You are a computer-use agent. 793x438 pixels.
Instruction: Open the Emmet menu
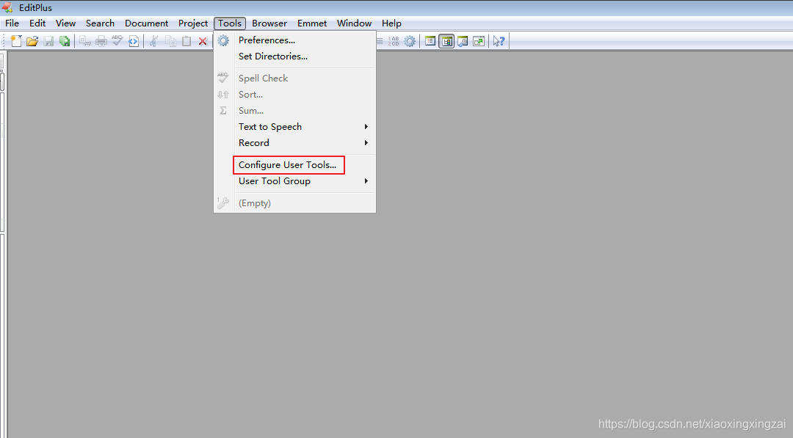coord(312,23)
